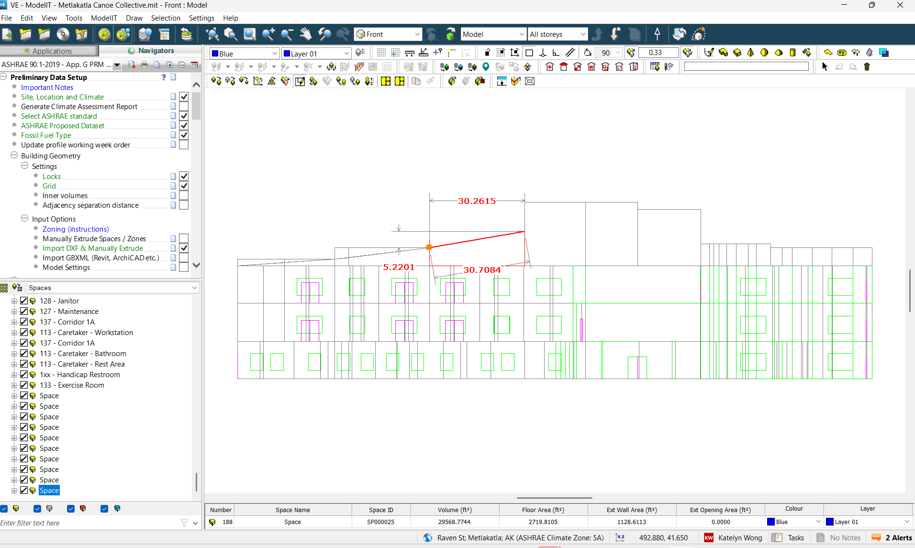Click the New project icon
Viewport: 915px width, 548px height.
pos(8,34)
